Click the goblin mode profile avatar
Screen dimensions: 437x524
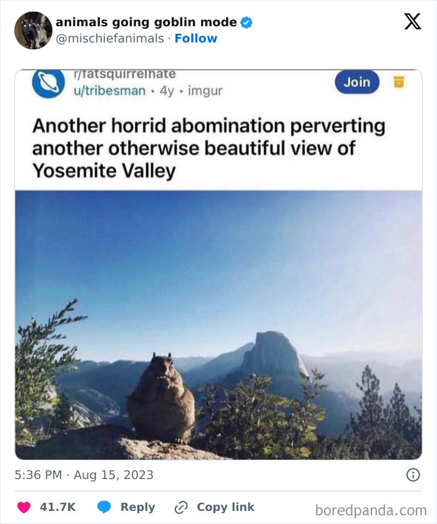(34, 31)
